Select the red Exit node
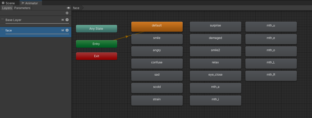This screenshot has height=118, width=312. click(x=96, y=56)
